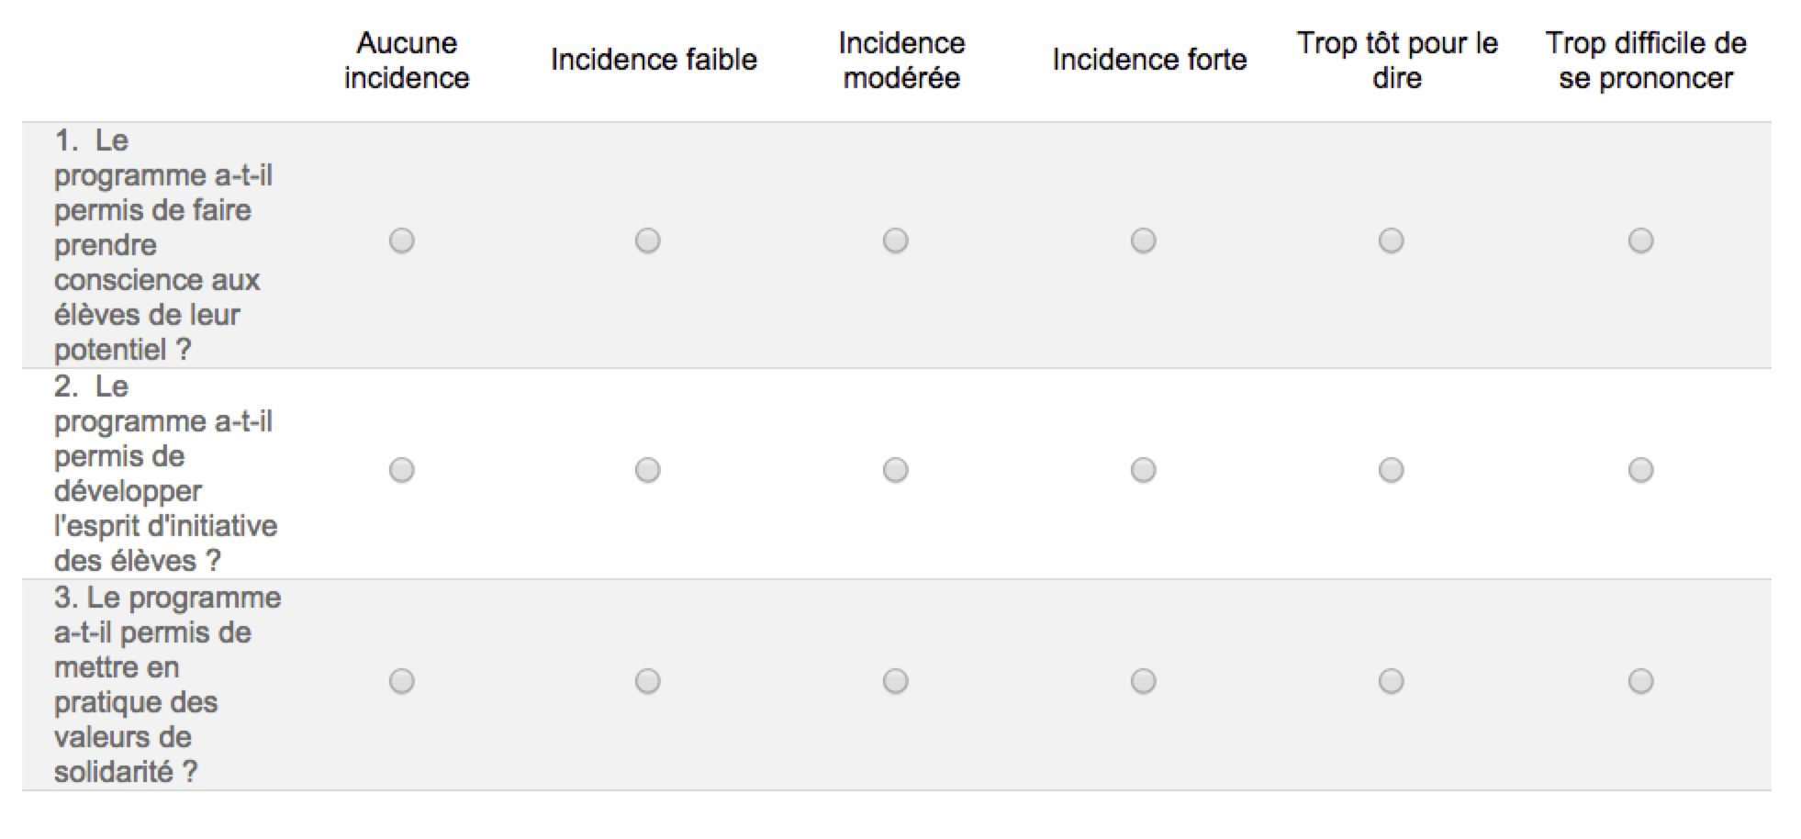
Task: Choose 'Trop tôt pour le dire' for question 3
Action: (1392, 681)
